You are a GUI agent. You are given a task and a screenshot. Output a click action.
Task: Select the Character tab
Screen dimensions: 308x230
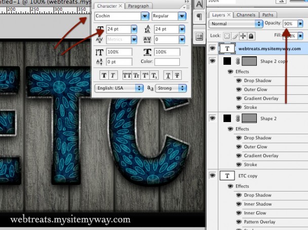[x=109, y=6]
